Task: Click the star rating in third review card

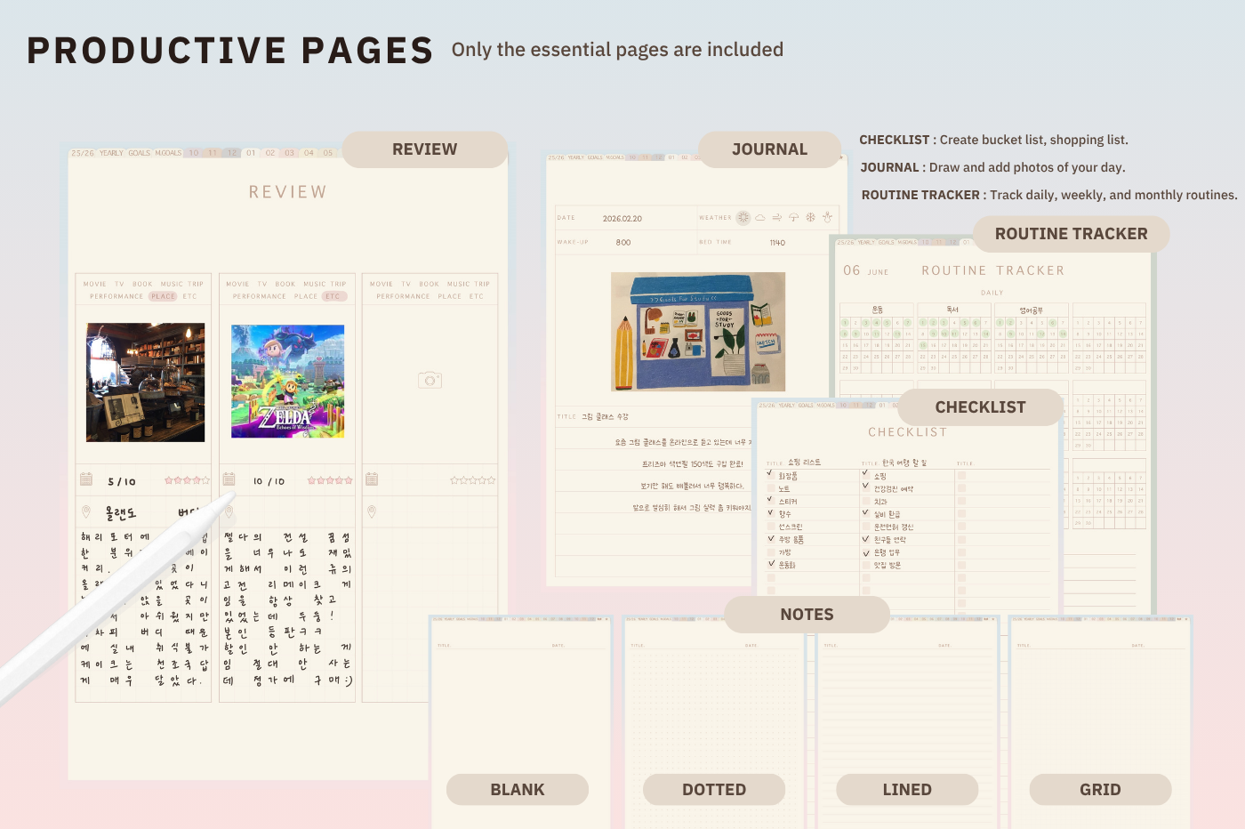Action: 472,480
